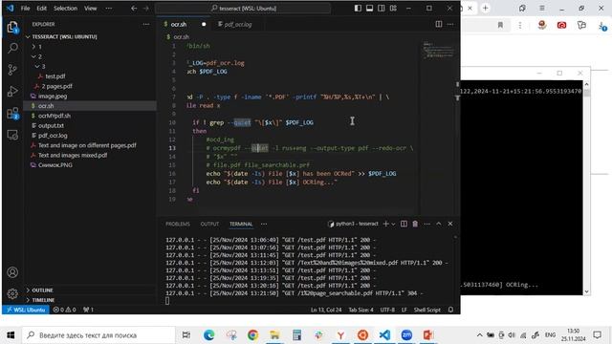
Task: Open Calculator from the taskbar
Action: click(x=297, y=335)
